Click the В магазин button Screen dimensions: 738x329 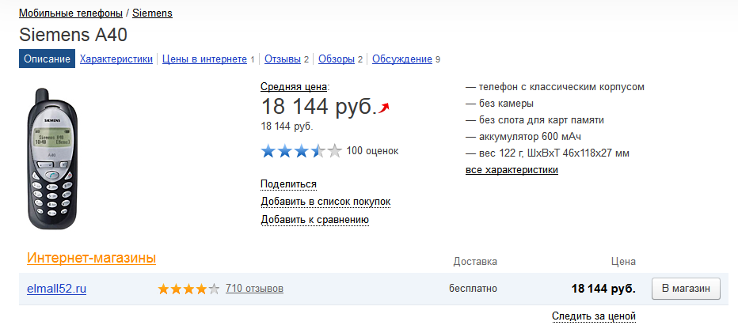[x=686, y=289]
